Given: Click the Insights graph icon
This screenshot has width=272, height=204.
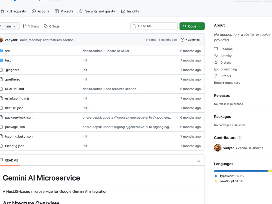Looking at the screenshot, I should (x=123, y=11).
